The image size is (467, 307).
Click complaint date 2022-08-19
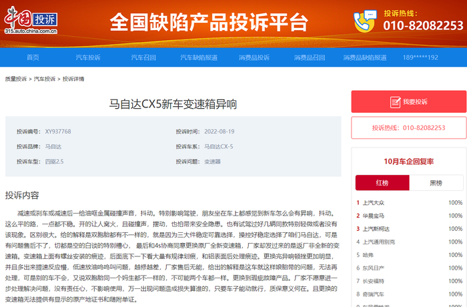(x=219, y=131)
